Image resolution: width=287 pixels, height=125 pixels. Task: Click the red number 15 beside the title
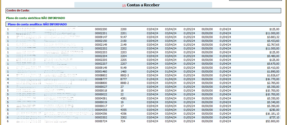point(124,6)
